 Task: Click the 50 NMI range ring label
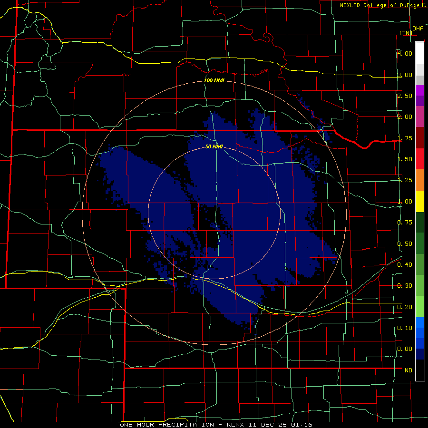(214, 146)
